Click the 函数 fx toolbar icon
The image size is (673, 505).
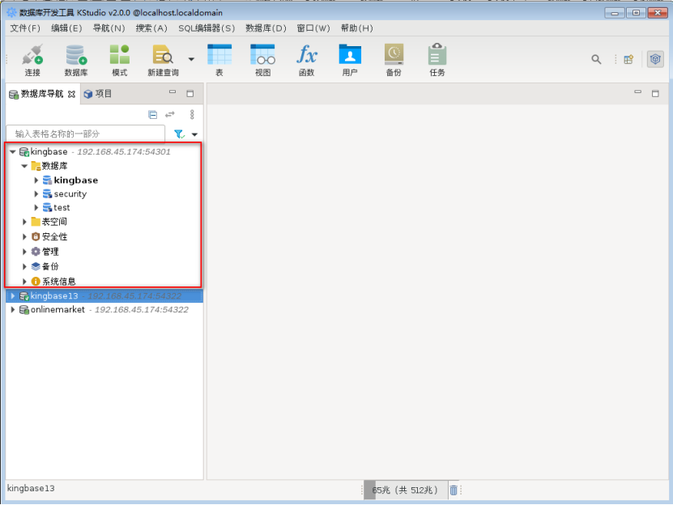pos(306,60)
